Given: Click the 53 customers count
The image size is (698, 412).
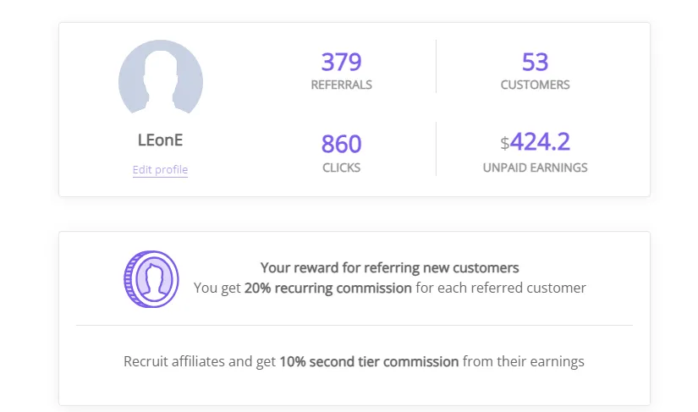Looking at the screenshot, I should [x=535, y=62].
